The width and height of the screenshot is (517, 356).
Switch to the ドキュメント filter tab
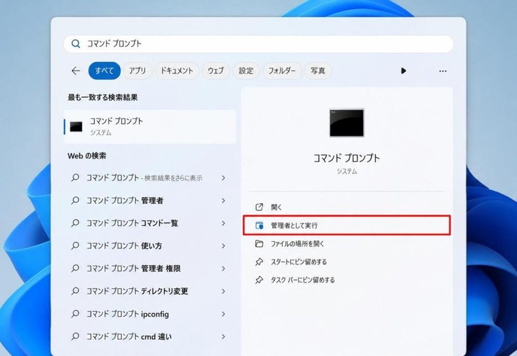point(176,71)
